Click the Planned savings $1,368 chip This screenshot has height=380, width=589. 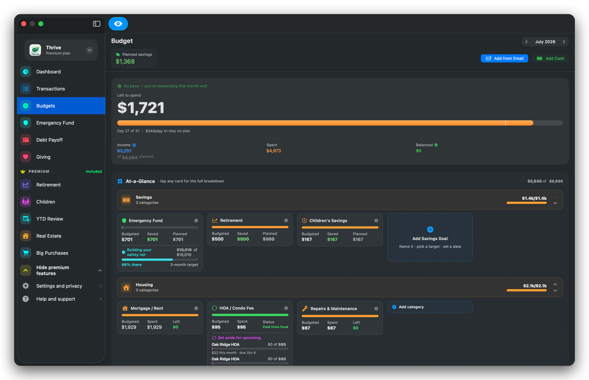[134, 58]
